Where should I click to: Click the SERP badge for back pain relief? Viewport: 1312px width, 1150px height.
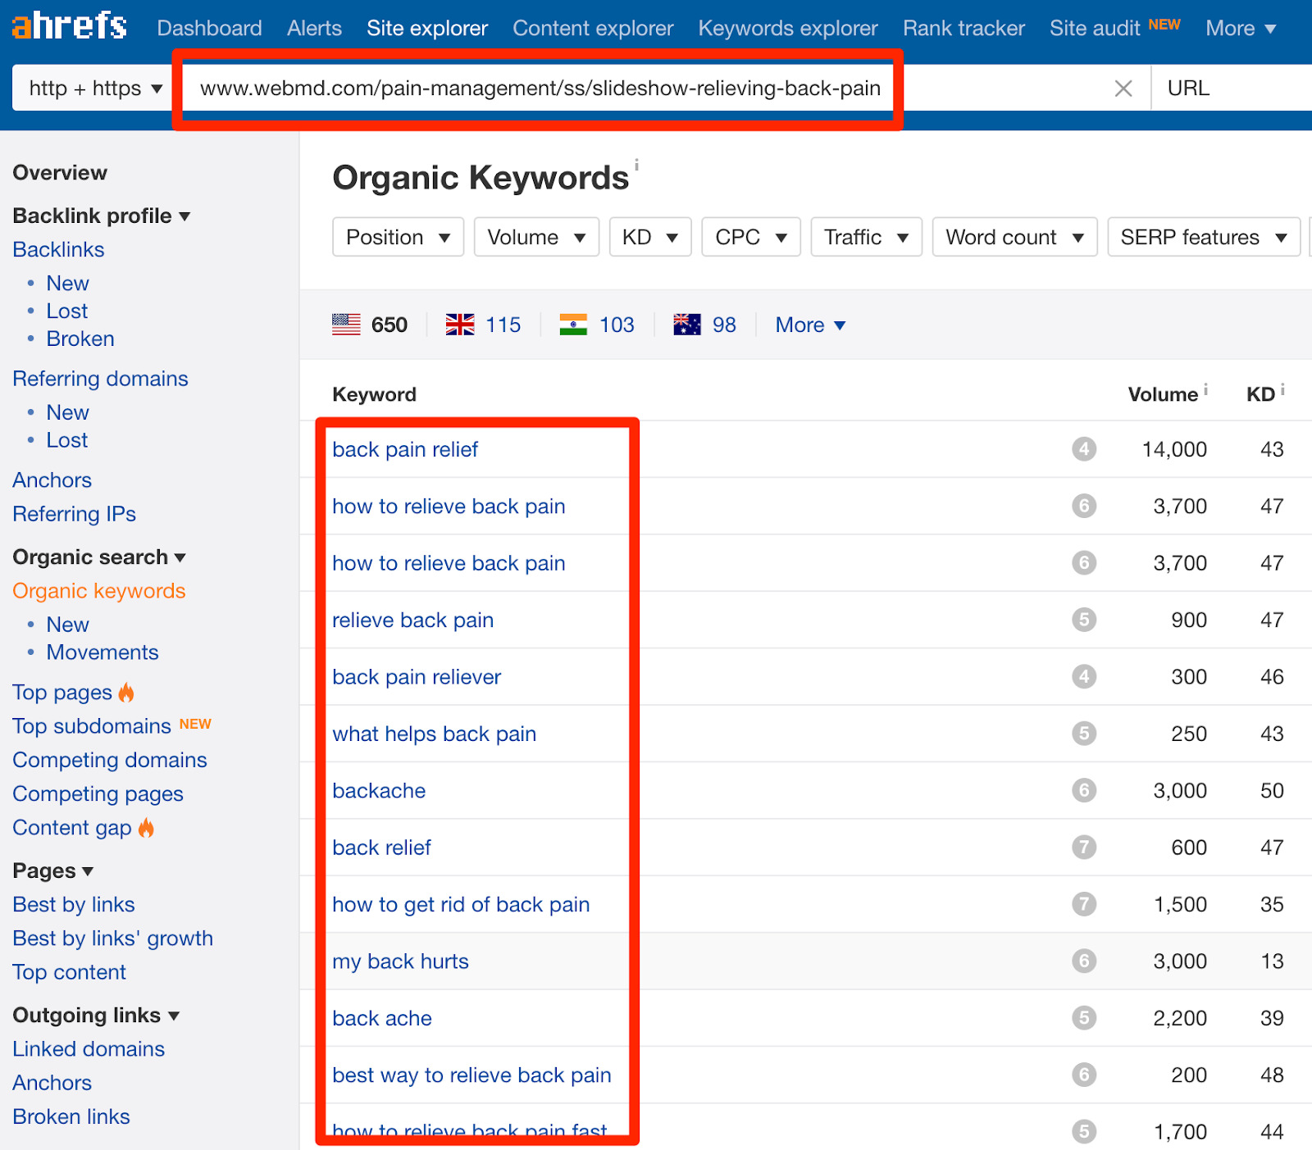click(x=1084, y=449)
